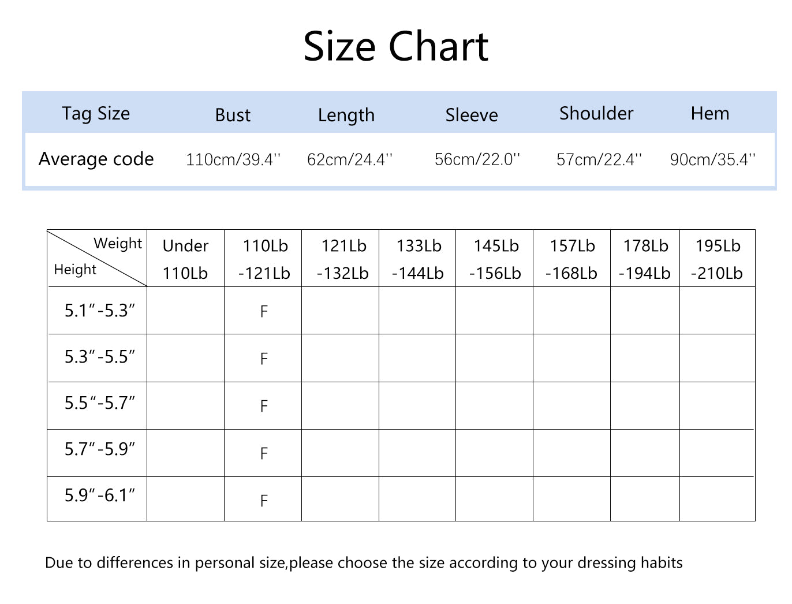The image size is (792, 604).
Task: Select the Shoulder column header
Action: pyautogui.click(x=596, y=113)
